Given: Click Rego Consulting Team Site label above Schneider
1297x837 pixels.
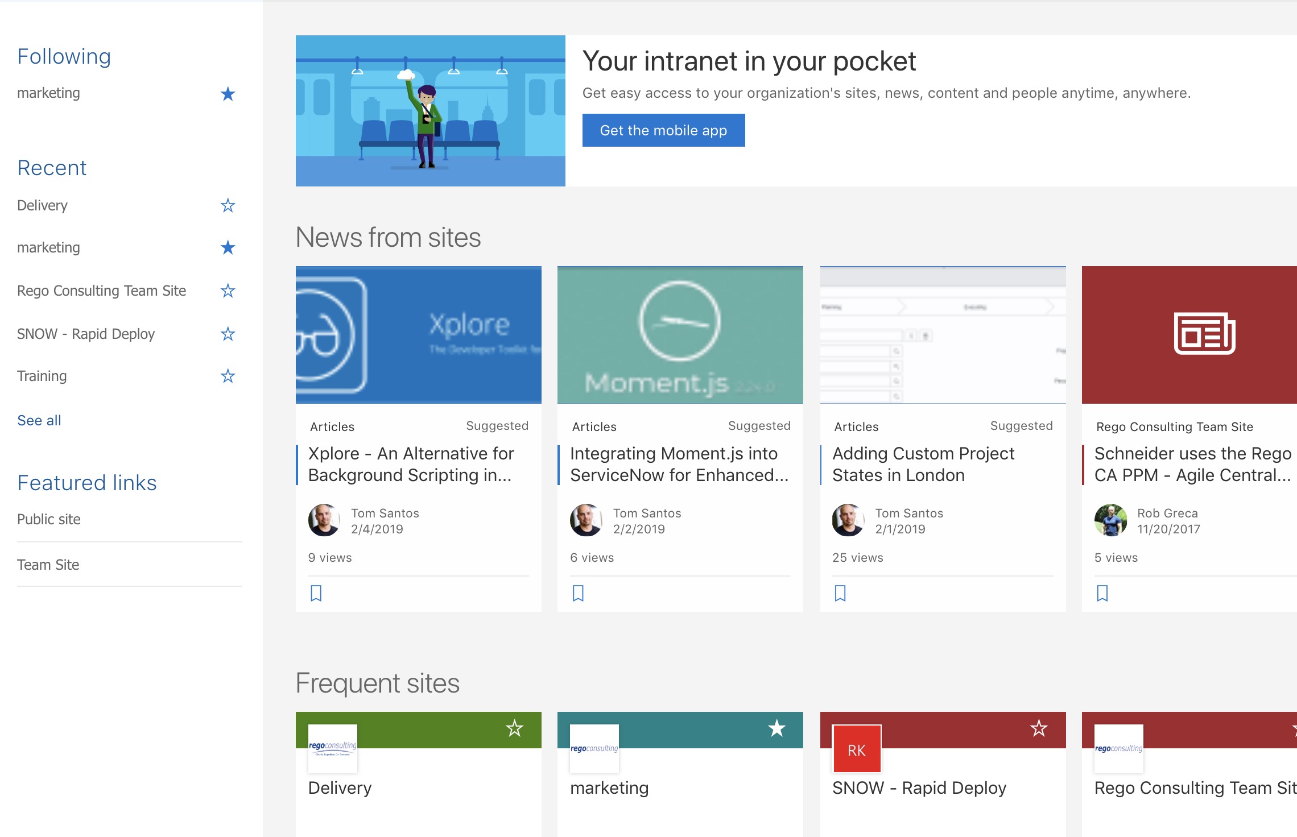Looking at the screenshot, I should tap(1175, 426).
